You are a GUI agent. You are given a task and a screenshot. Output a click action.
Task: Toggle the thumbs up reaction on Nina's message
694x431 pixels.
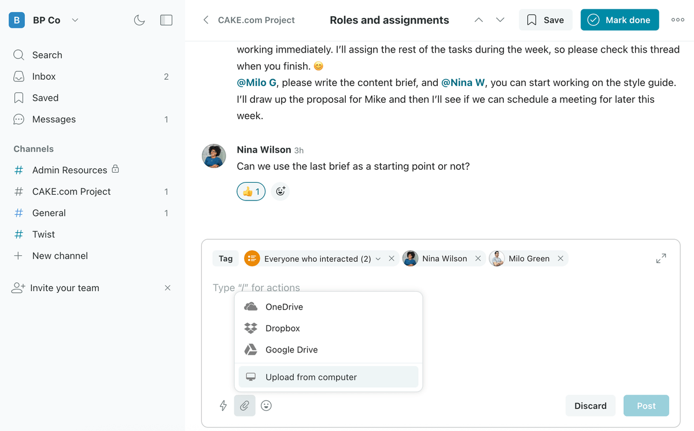(x=251, y=191)
